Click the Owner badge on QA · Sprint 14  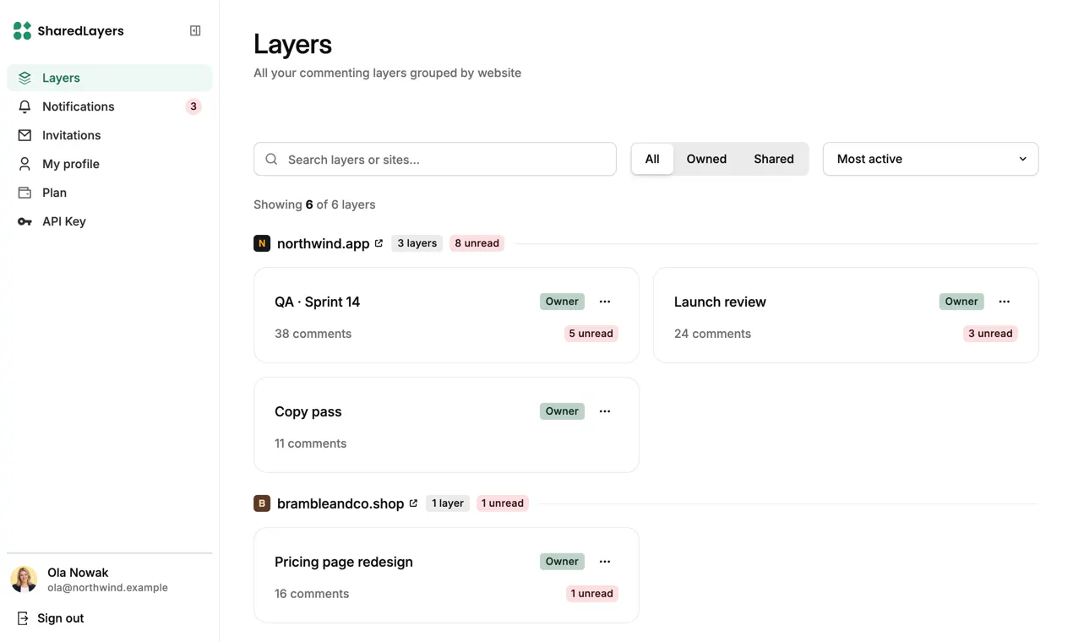562,302
